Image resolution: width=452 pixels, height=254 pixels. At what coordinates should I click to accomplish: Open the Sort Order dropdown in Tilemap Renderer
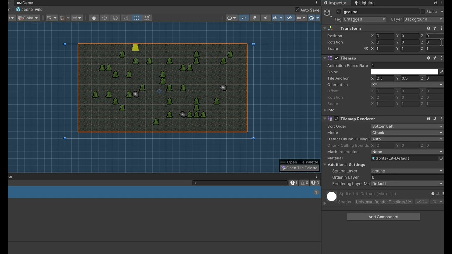coord(406,126)
